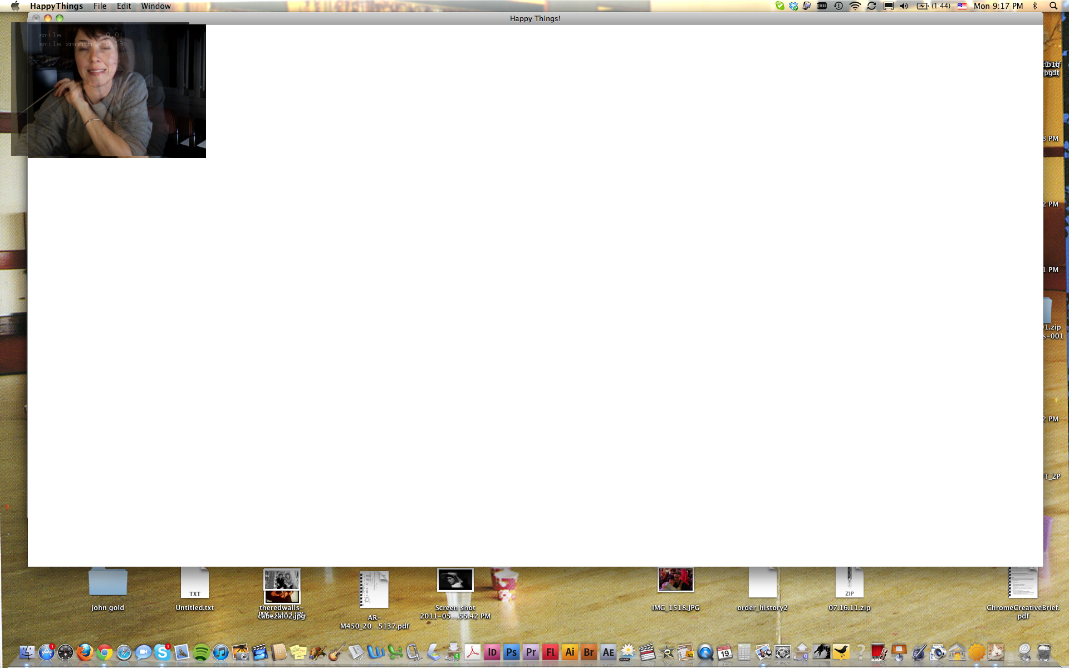This screenshot has width=1069, height=668.
Task: Launch Adobe InDesign from the Dock
Action: click(x=492, y=652)
